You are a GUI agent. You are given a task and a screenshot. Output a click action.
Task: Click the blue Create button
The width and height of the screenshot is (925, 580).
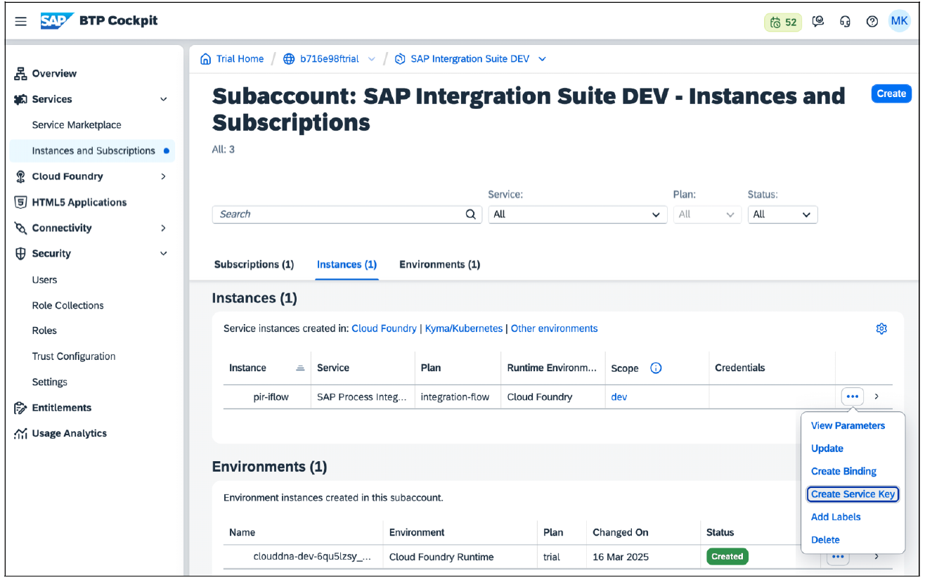click(x=891, y=94)
